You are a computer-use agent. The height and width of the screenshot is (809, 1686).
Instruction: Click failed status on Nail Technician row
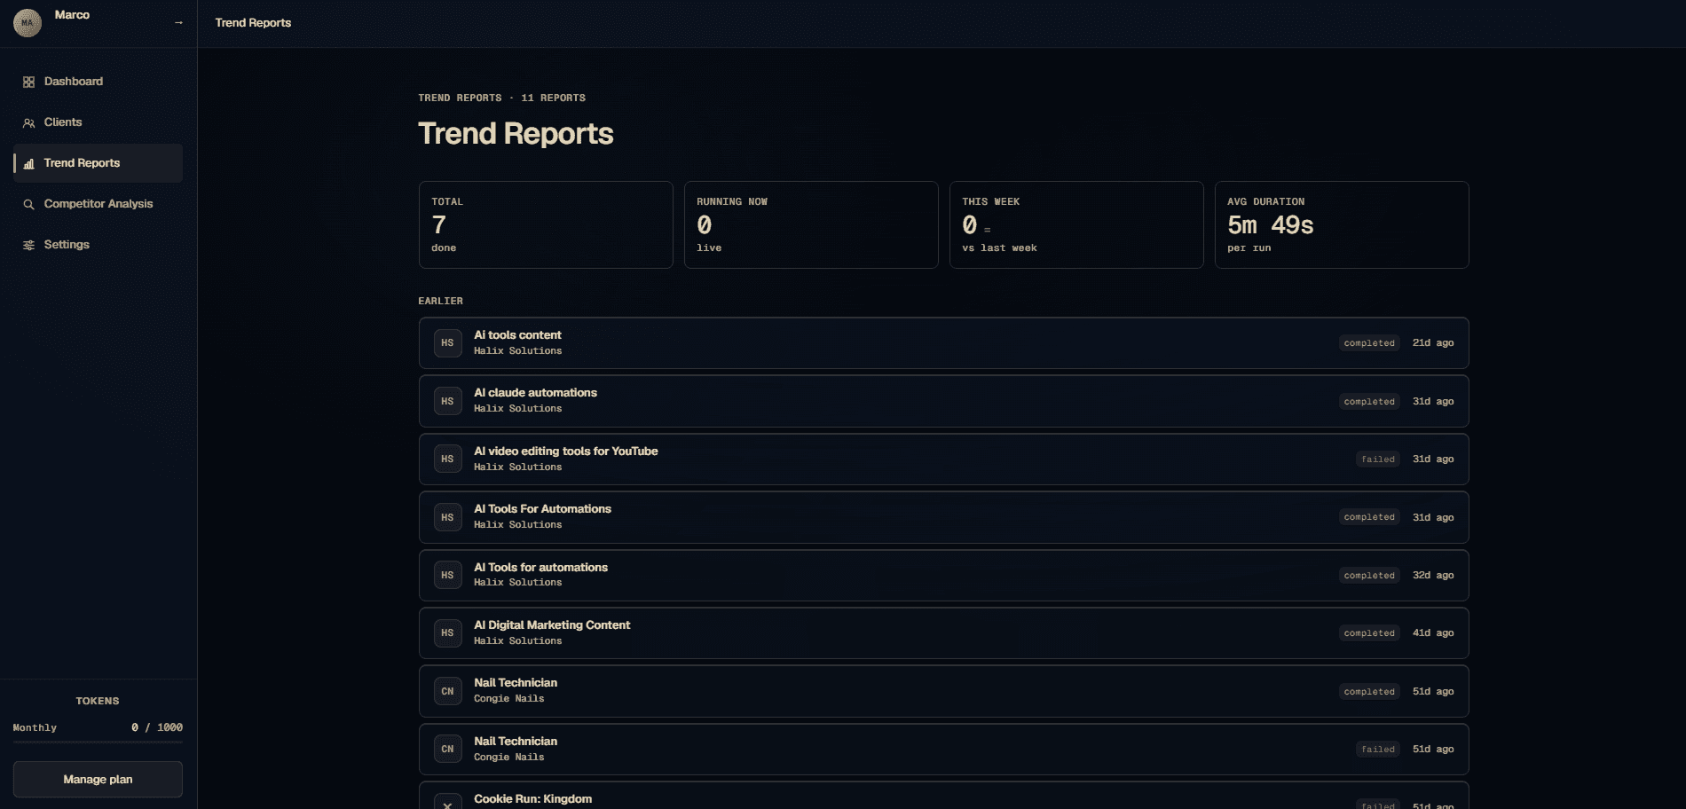point(1378,750)
